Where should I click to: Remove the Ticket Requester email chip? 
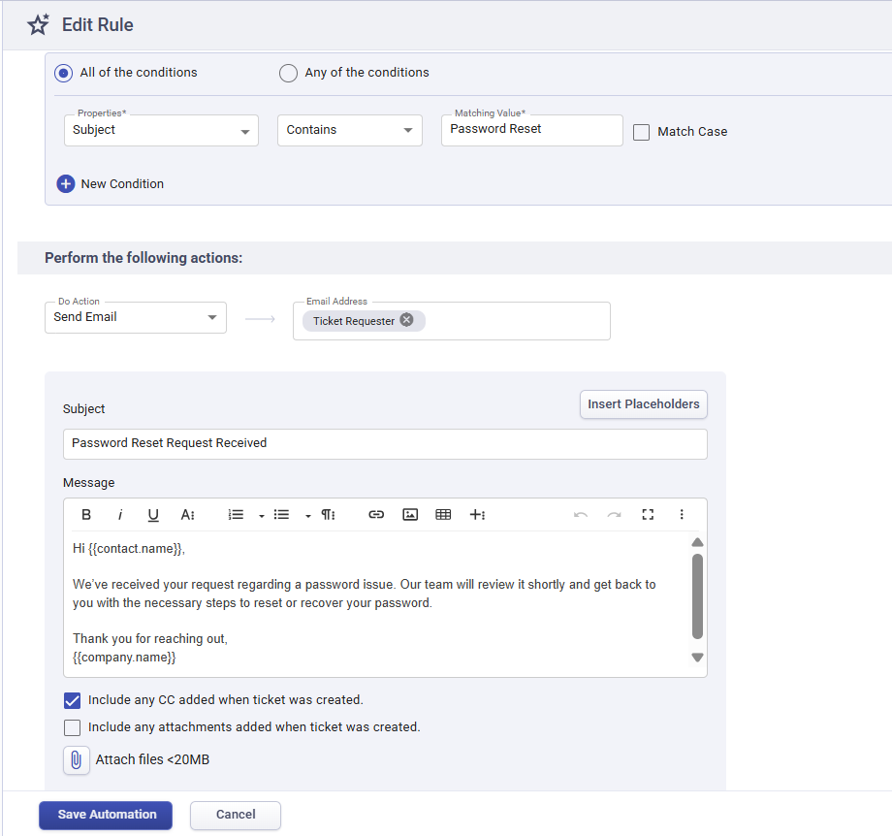click(x=406, y=319)
